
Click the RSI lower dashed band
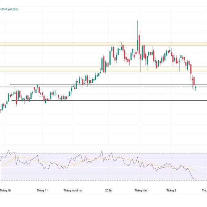click(x=103, y=180)
